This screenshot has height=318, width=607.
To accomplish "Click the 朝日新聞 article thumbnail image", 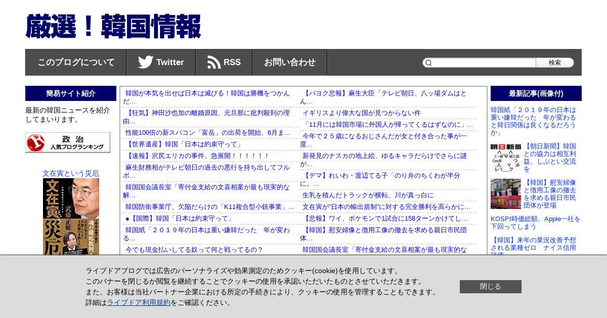I will click(x=505, y=158).
